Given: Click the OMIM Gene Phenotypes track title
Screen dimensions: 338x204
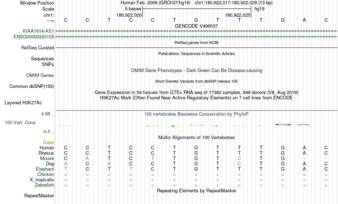Looking at the screenshot, I should pyautogui.click(x=197, y=71).
